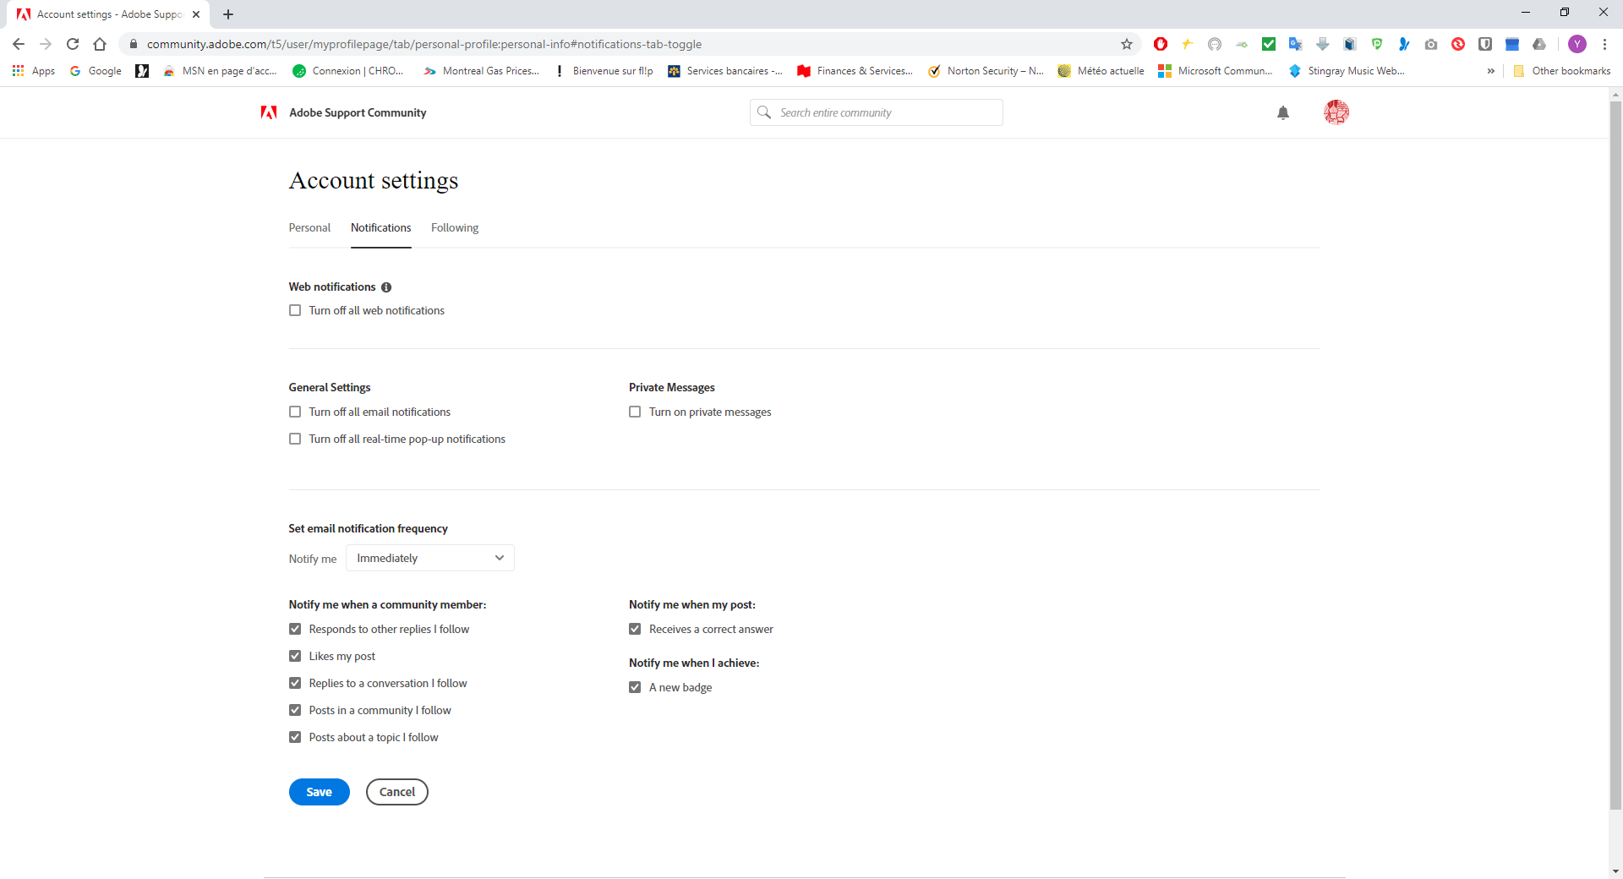Viewport: 1623px width, 879px height.
Task: Open the green checkmark extension
Action: (x=1268, y=44)
